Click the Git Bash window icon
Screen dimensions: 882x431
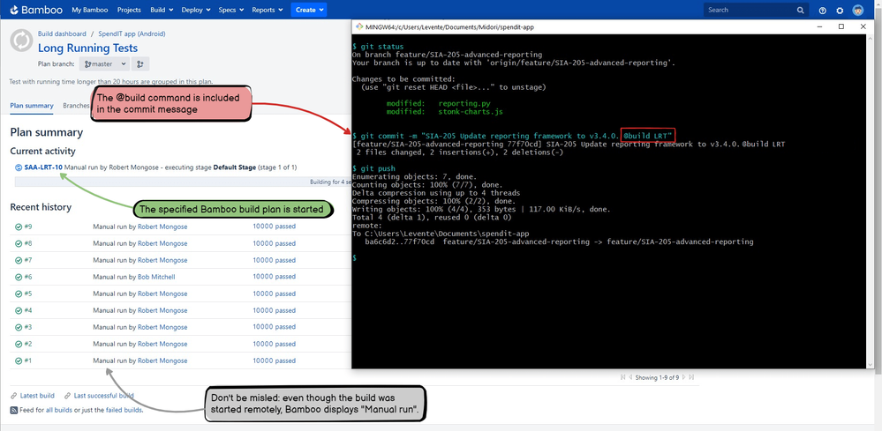pos(358,26)
